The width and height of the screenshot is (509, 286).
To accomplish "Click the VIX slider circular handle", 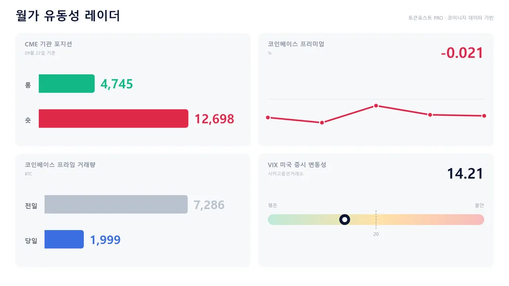I will point(345,220).
